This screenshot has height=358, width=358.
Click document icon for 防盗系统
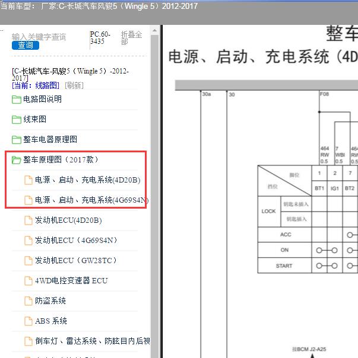click(x=28, y=301)
